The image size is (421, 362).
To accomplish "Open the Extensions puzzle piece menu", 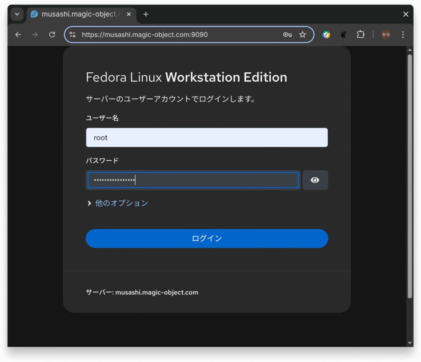I will [x=361, y=35].
